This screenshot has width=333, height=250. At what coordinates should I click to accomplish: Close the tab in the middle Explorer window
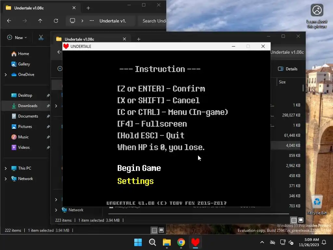point(125,39)
